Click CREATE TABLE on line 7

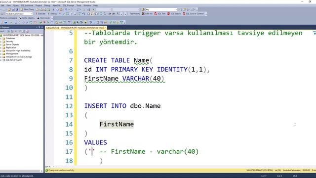point(107,60)
